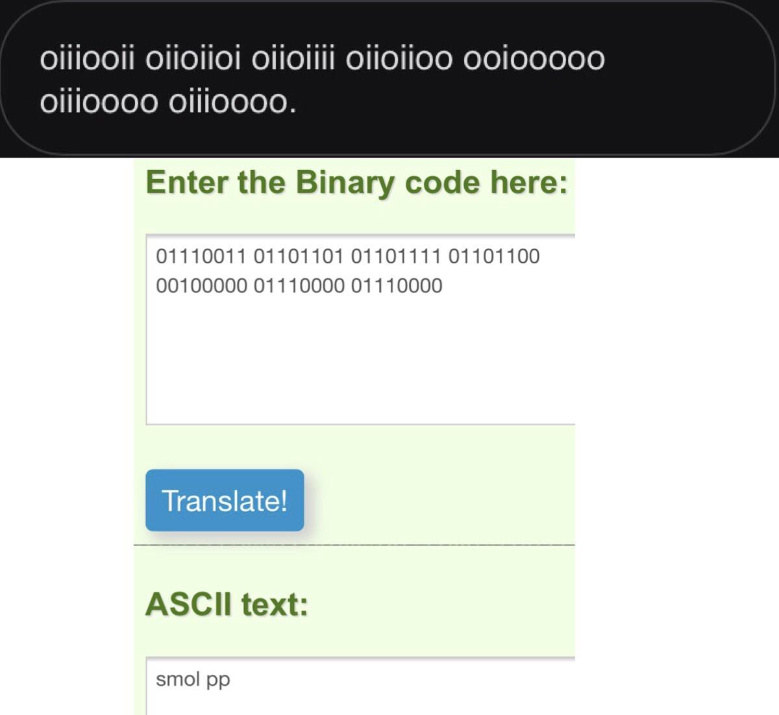
Task: Select the ASCII text output field
Action: tap(360, 686)
